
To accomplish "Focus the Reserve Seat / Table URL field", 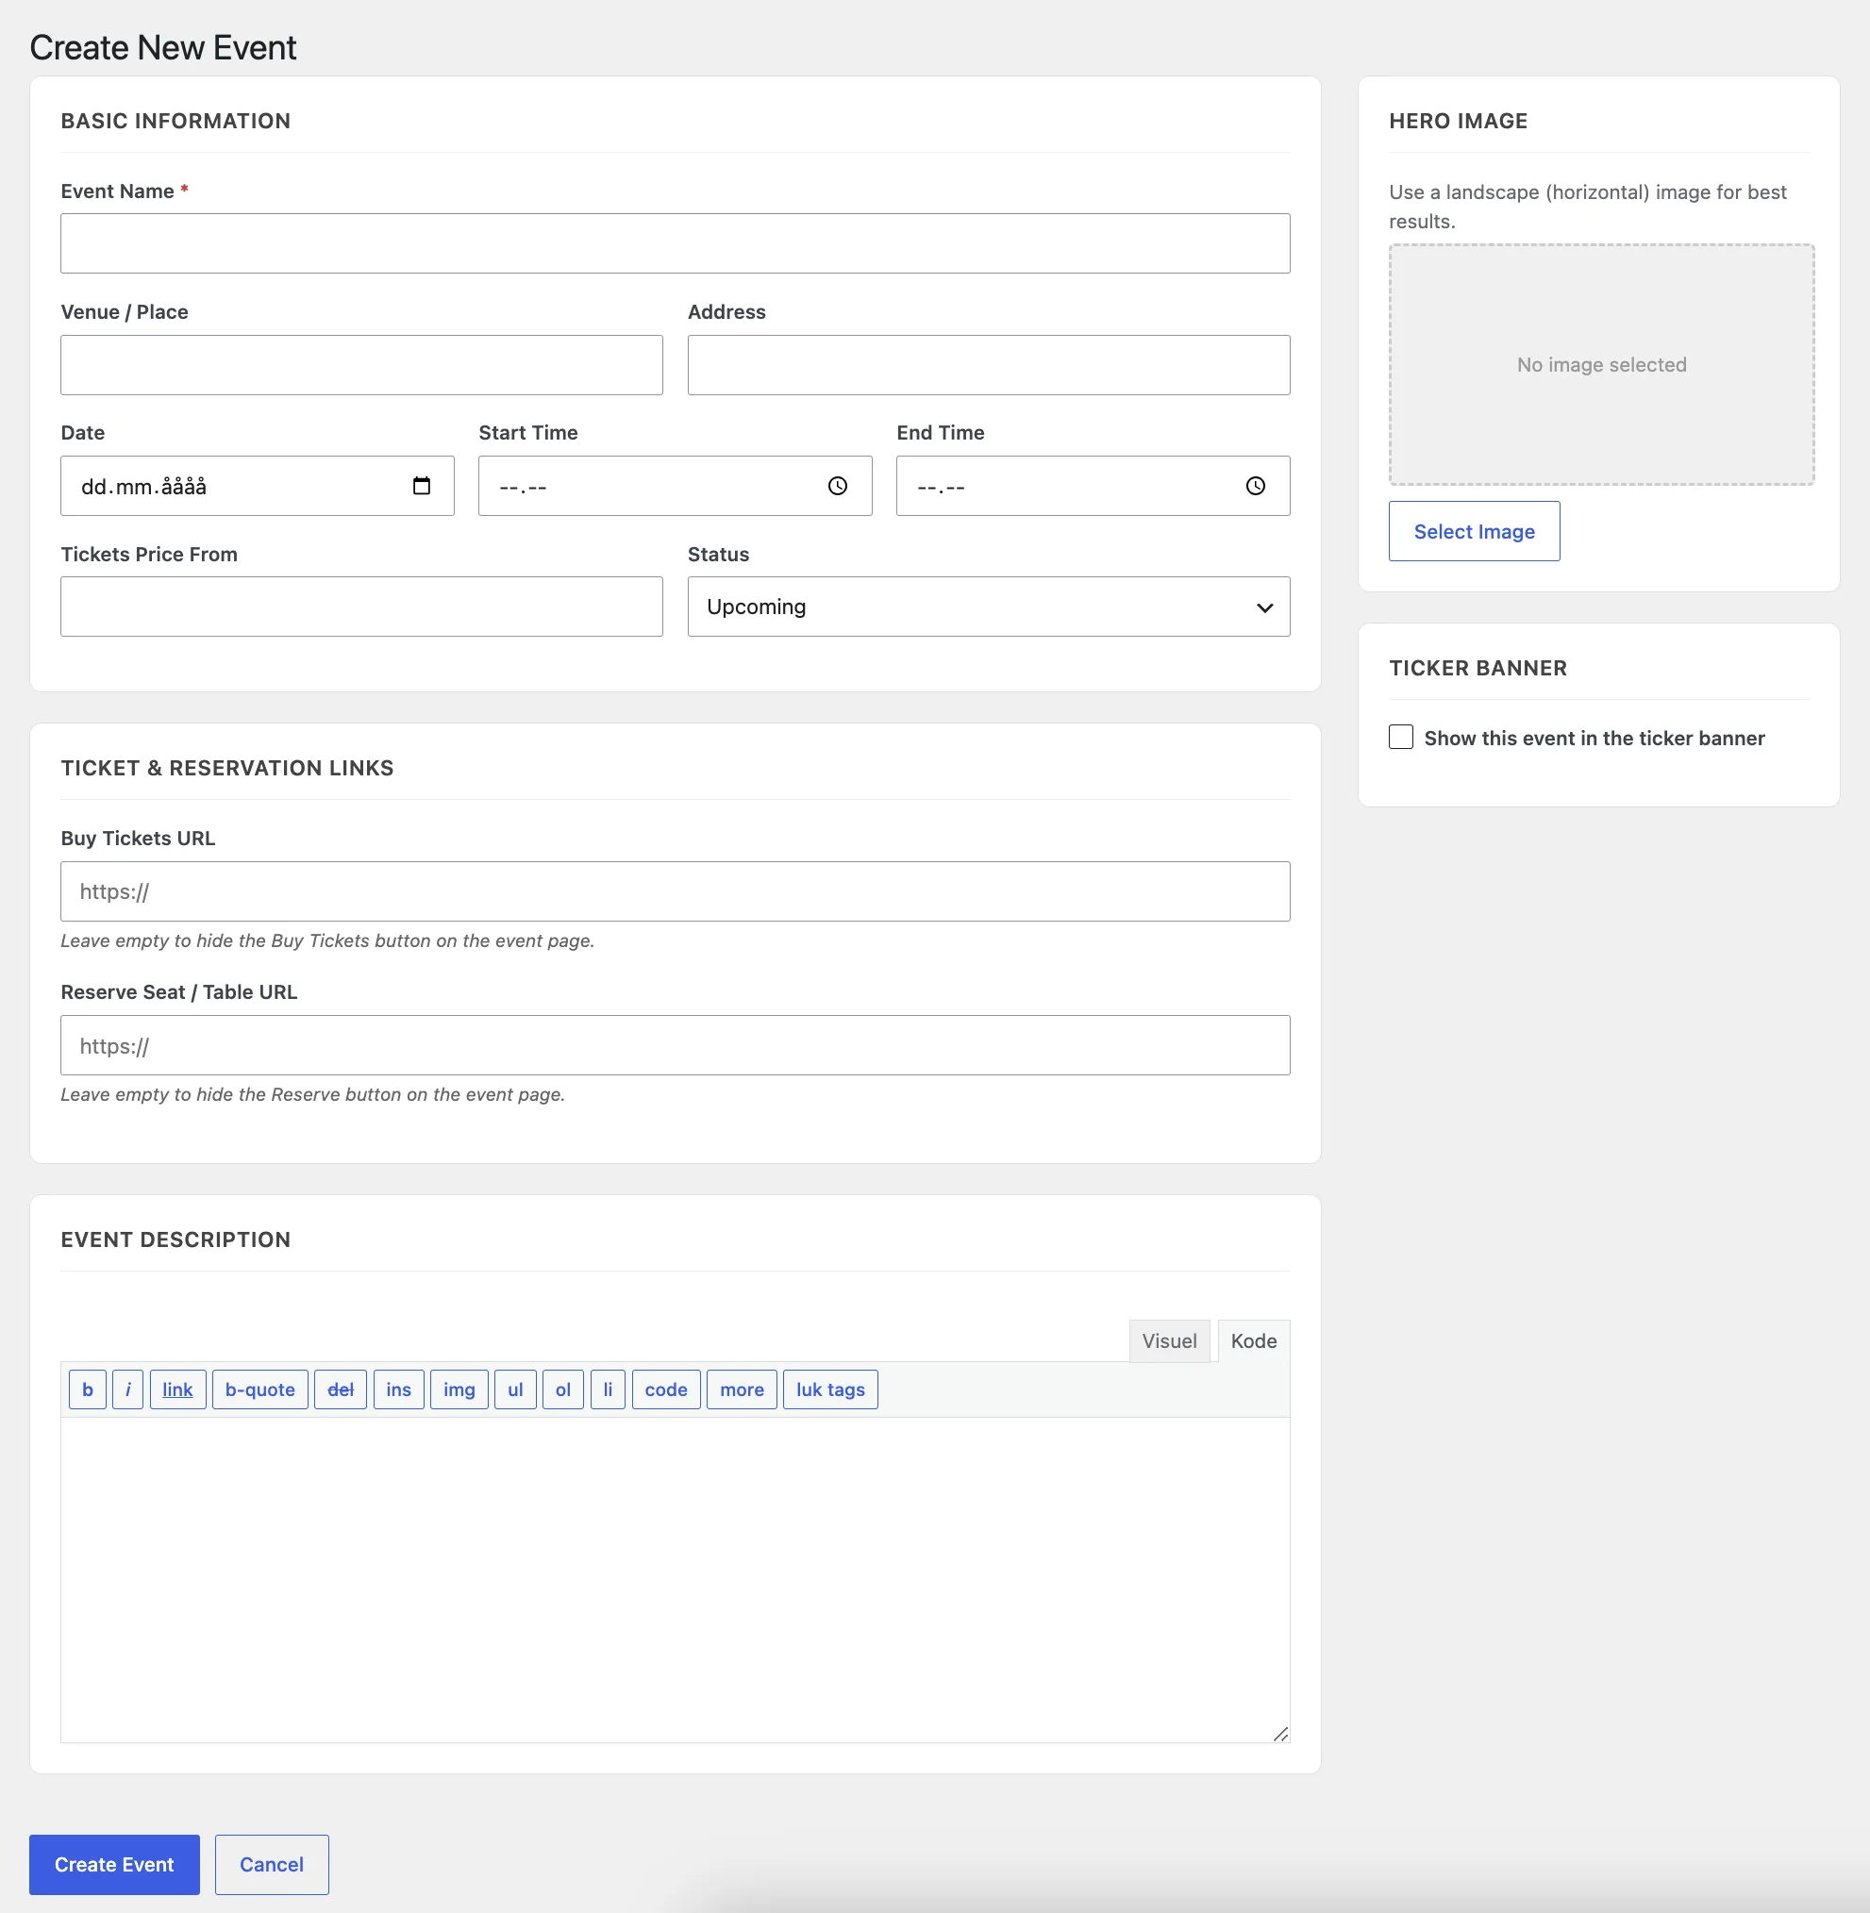I will click(676, 1046).
